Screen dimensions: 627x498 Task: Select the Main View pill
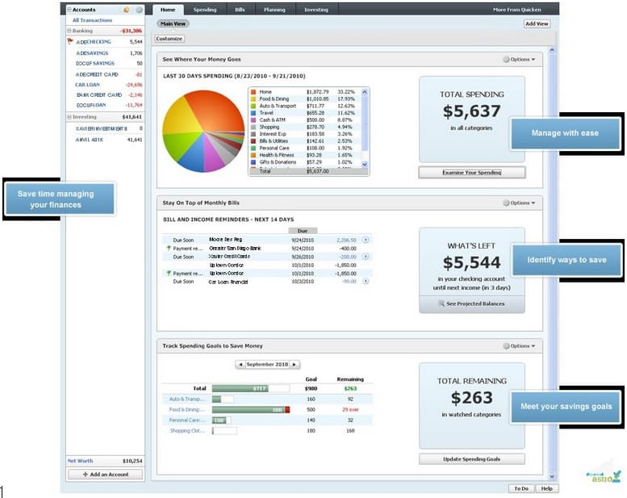tap(173, 23)
